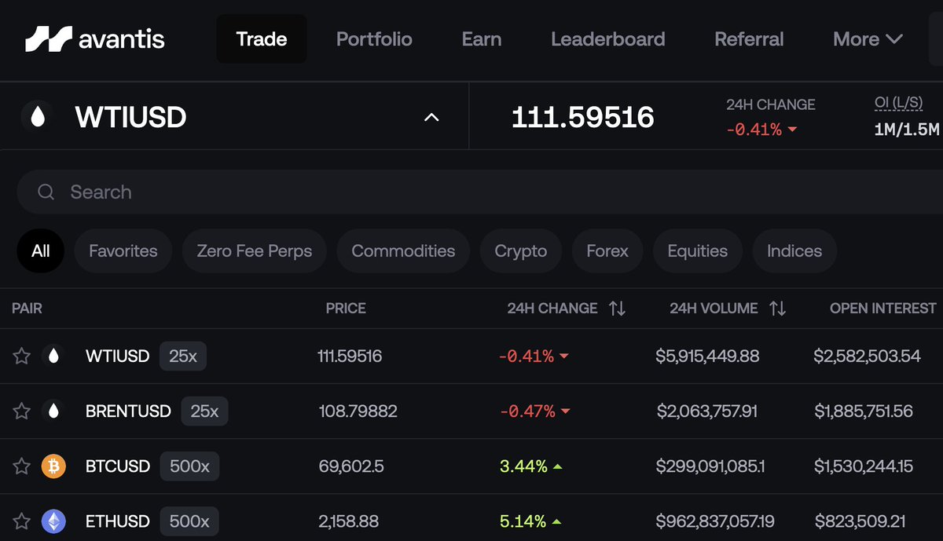The width and height of the screenshot is (943, 541).
Task: Click the 24H CHANGE column header label
Action: 552,309
